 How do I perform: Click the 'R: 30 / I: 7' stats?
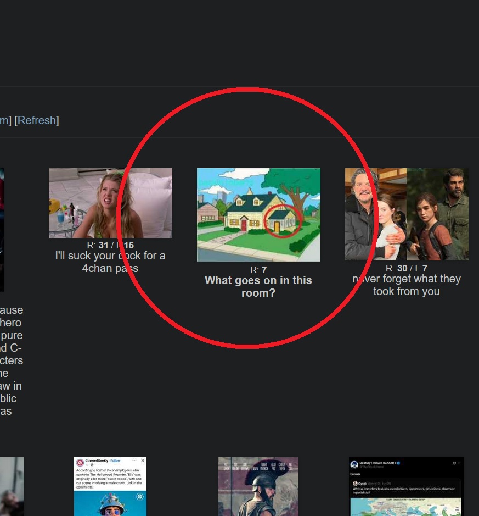407,268
